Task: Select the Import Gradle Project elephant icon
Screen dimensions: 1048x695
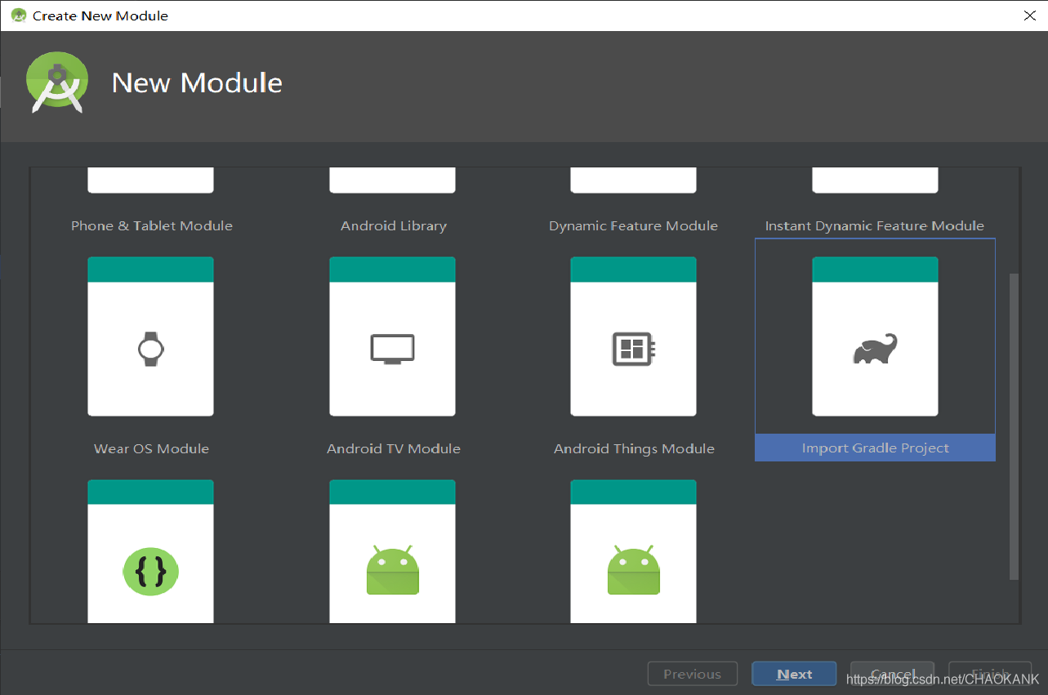Action: tap(875, 349)
